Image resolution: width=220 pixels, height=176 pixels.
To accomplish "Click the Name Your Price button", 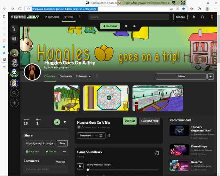I will [150, 121].
